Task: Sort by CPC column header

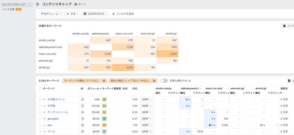Action: point(135,89)
